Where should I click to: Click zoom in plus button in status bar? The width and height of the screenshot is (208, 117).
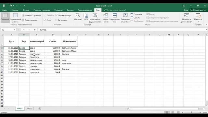click(200, 112)
